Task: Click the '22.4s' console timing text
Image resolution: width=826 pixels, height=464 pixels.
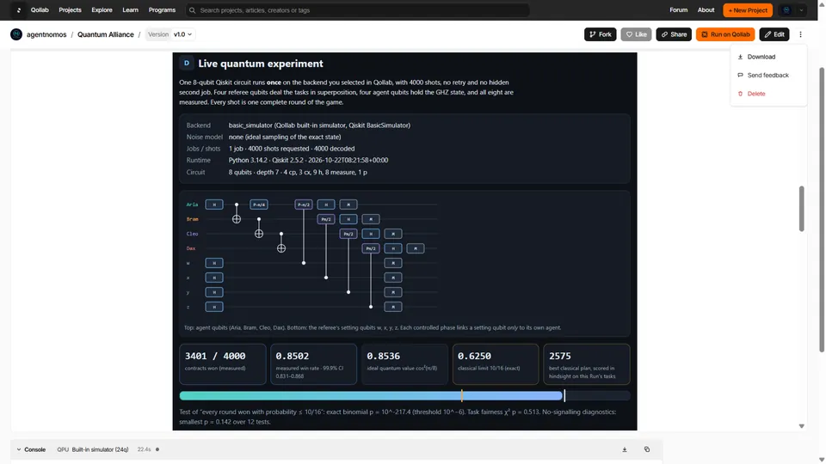Action: pos(144,449)
